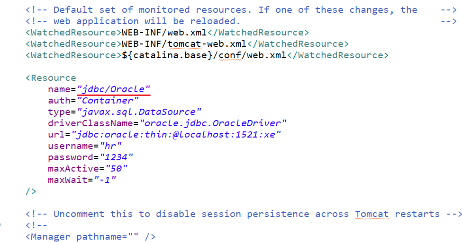Click the Manager pathname empty value

tap(134, 237)
